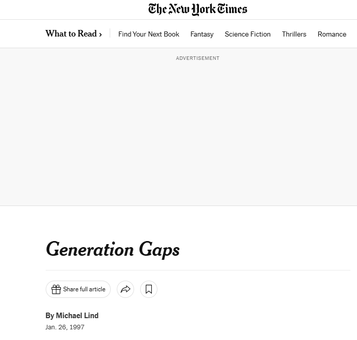The width and height of the screenshot is (357, 340).
Task: Navigate to the Thrillers section
Action: pyautogui.click(x=294, y=34)
